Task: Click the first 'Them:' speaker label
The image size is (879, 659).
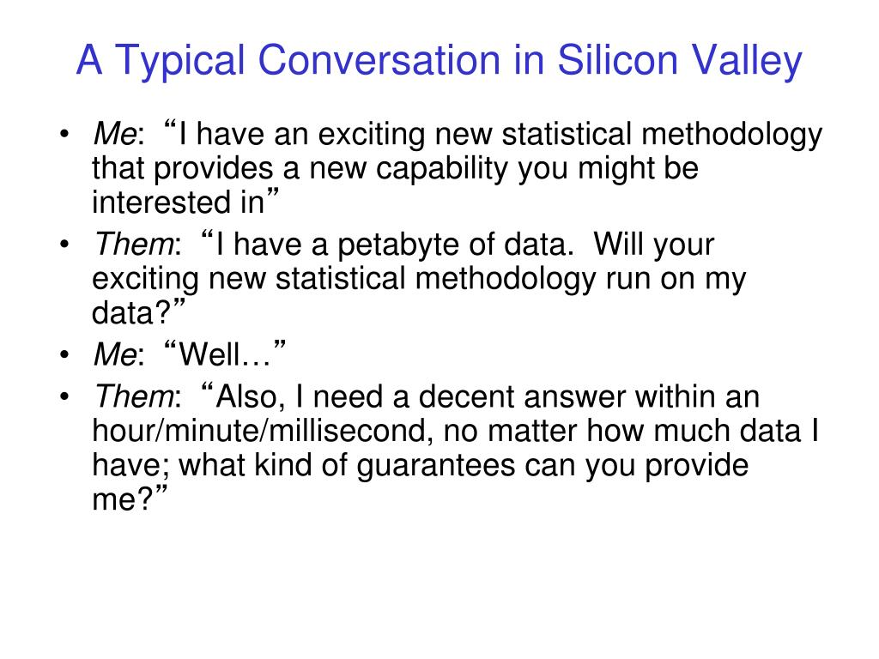Action: pyautogui.click(x=137, y=245)
